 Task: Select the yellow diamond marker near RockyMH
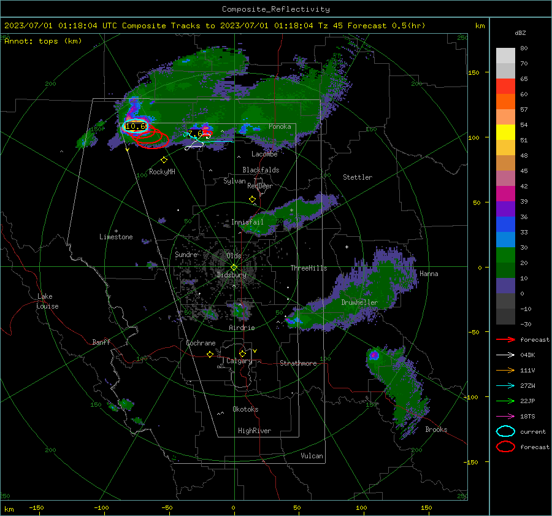164,160
